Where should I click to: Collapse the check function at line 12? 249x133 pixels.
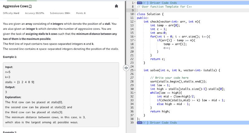(134, 21)
